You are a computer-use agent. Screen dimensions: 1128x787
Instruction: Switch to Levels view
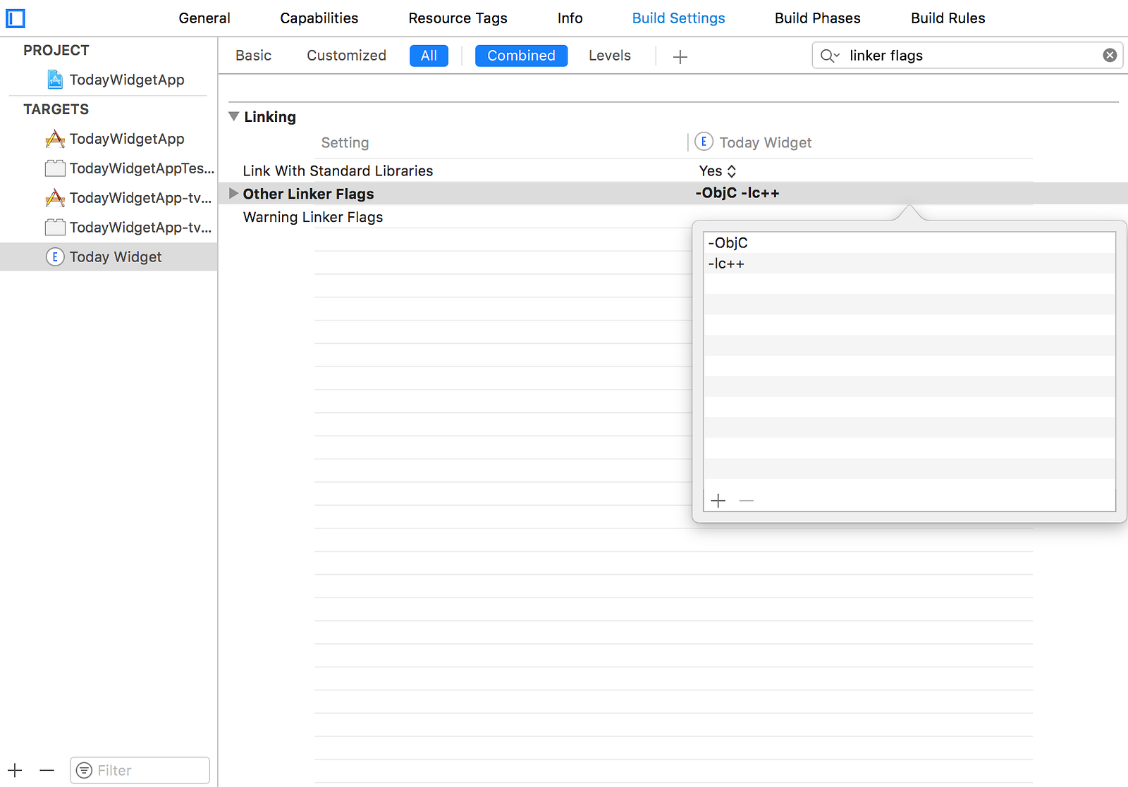(610, 56)
